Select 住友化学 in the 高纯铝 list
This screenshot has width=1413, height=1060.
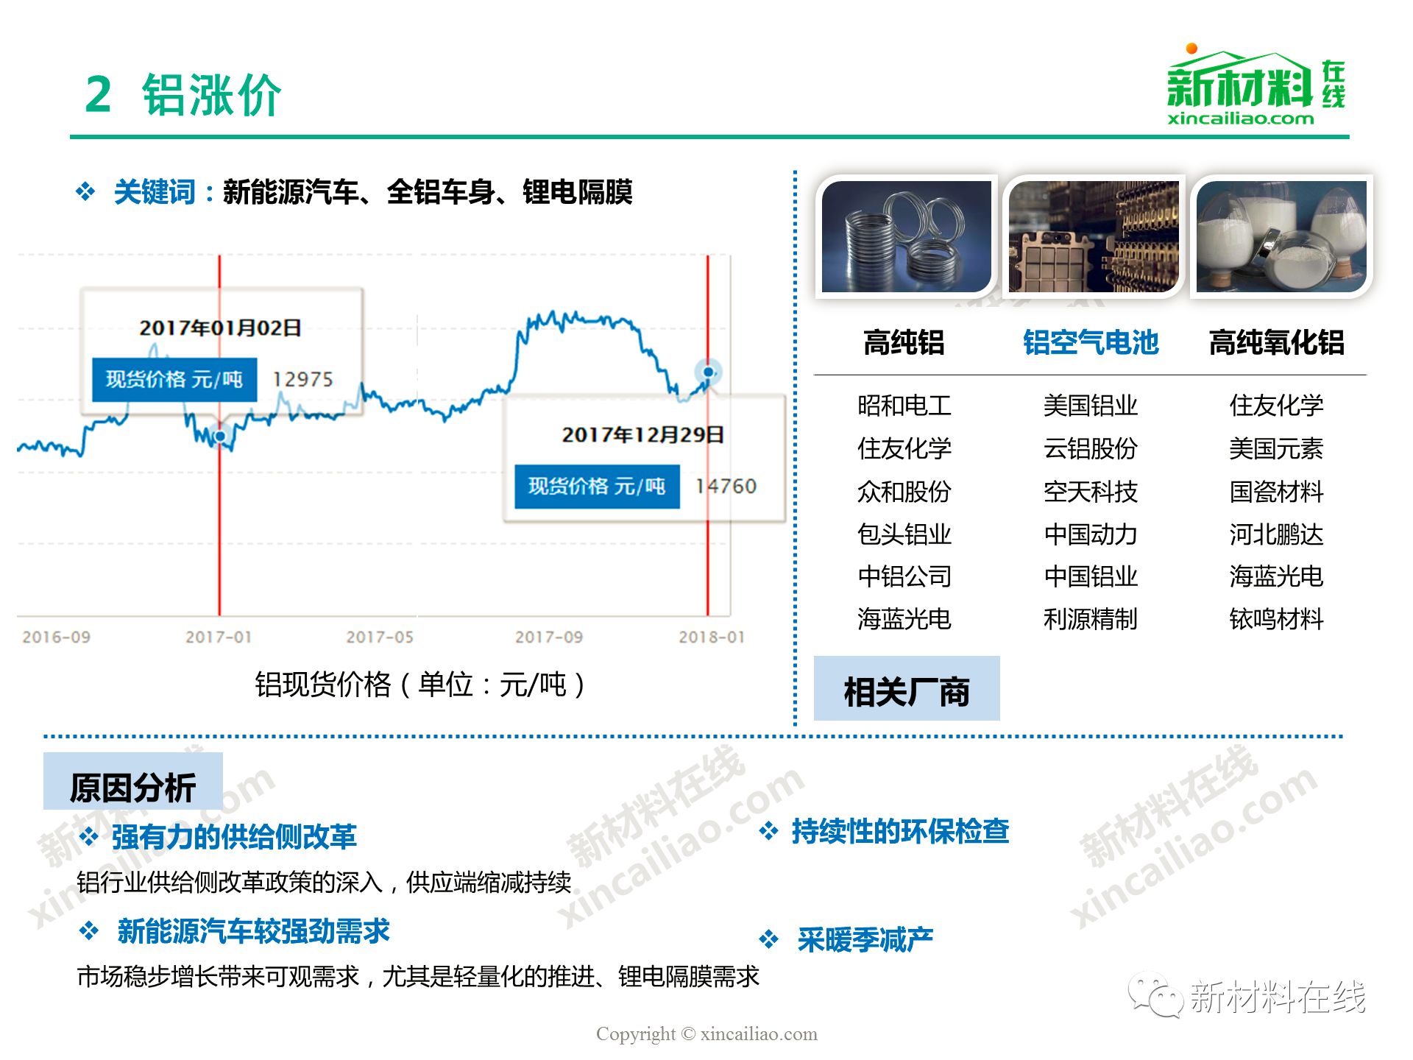click(904, 448)
